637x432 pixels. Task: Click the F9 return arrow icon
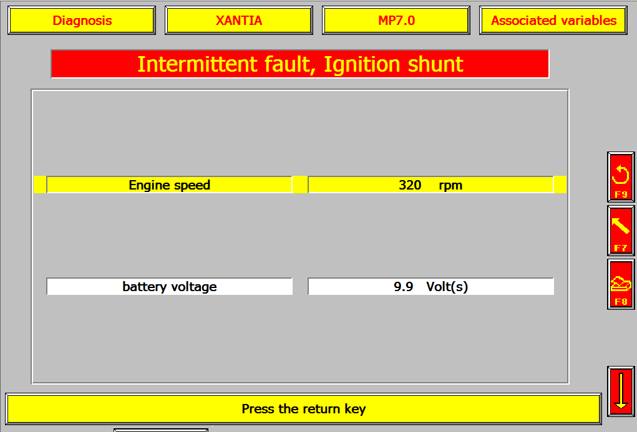pos(621,177)
